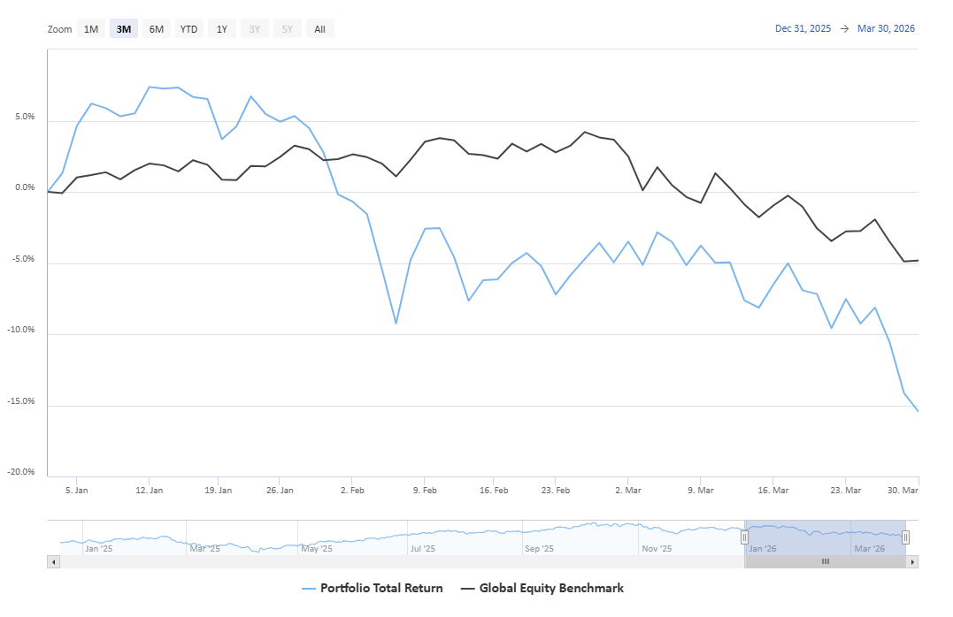Click the highlighted Jan '26 navigator selection
953x617 pixels.
click(x=796, y=537)
